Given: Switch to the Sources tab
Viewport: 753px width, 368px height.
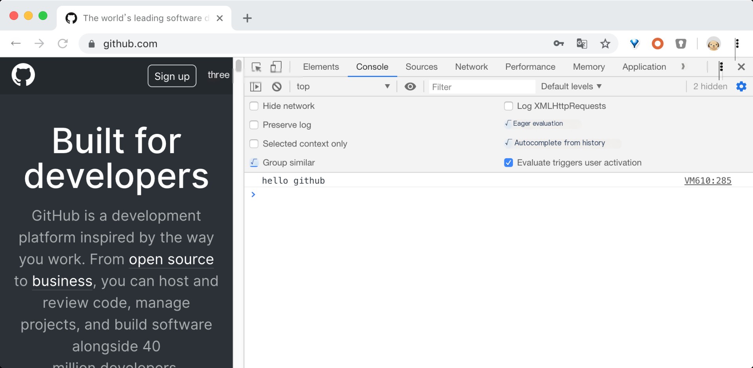Looking at the screenshot, I should point(422,67).
